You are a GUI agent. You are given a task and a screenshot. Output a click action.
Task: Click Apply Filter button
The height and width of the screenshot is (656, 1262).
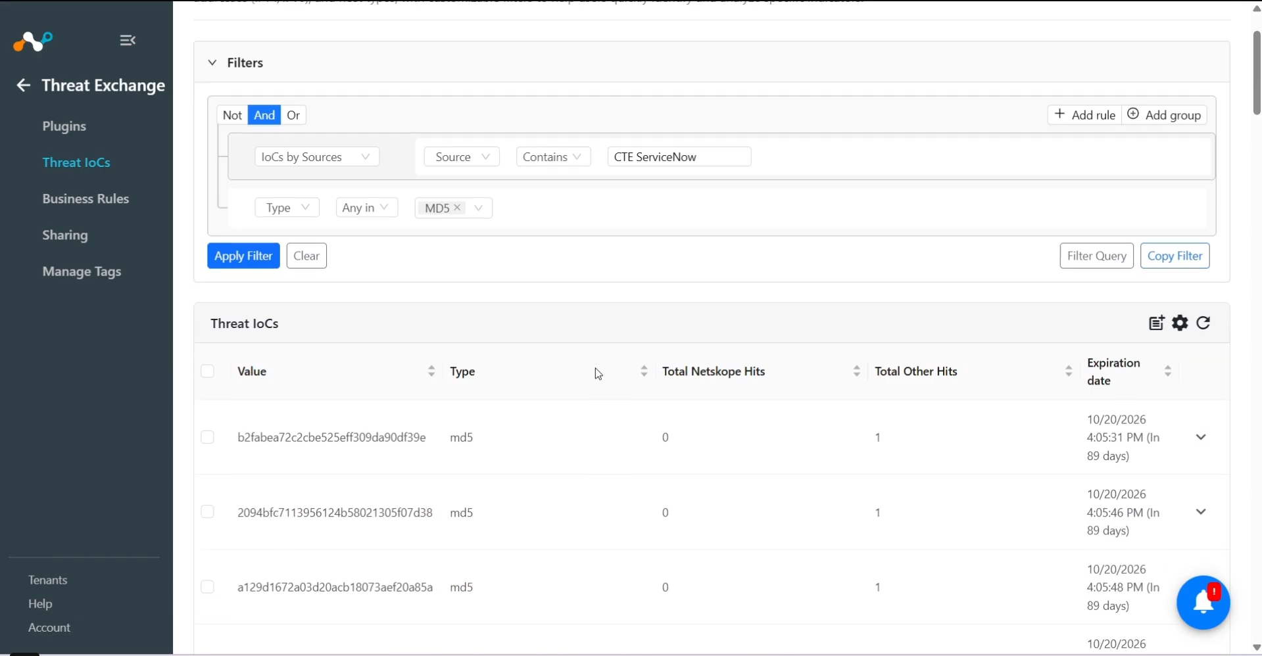coord(243,256)
